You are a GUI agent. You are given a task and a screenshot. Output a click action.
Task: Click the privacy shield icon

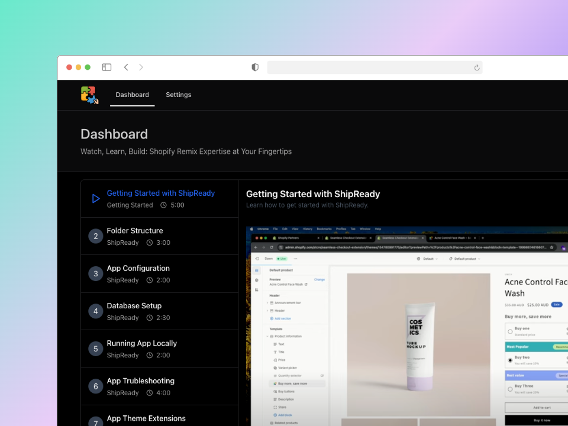click(255, 67)
